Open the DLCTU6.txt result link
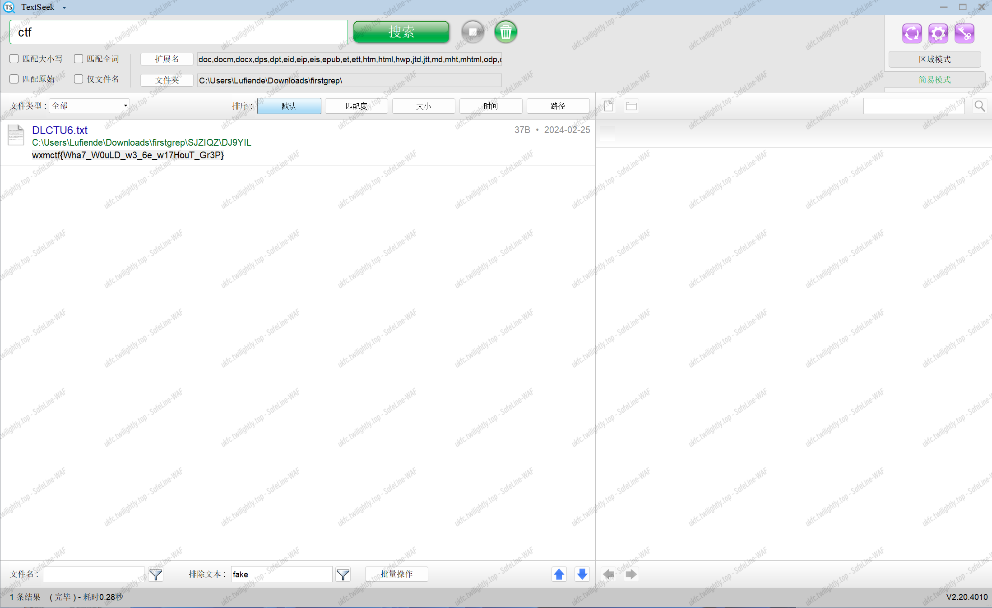The width and height of the screenshot is (992, 608). coord(60,130)
